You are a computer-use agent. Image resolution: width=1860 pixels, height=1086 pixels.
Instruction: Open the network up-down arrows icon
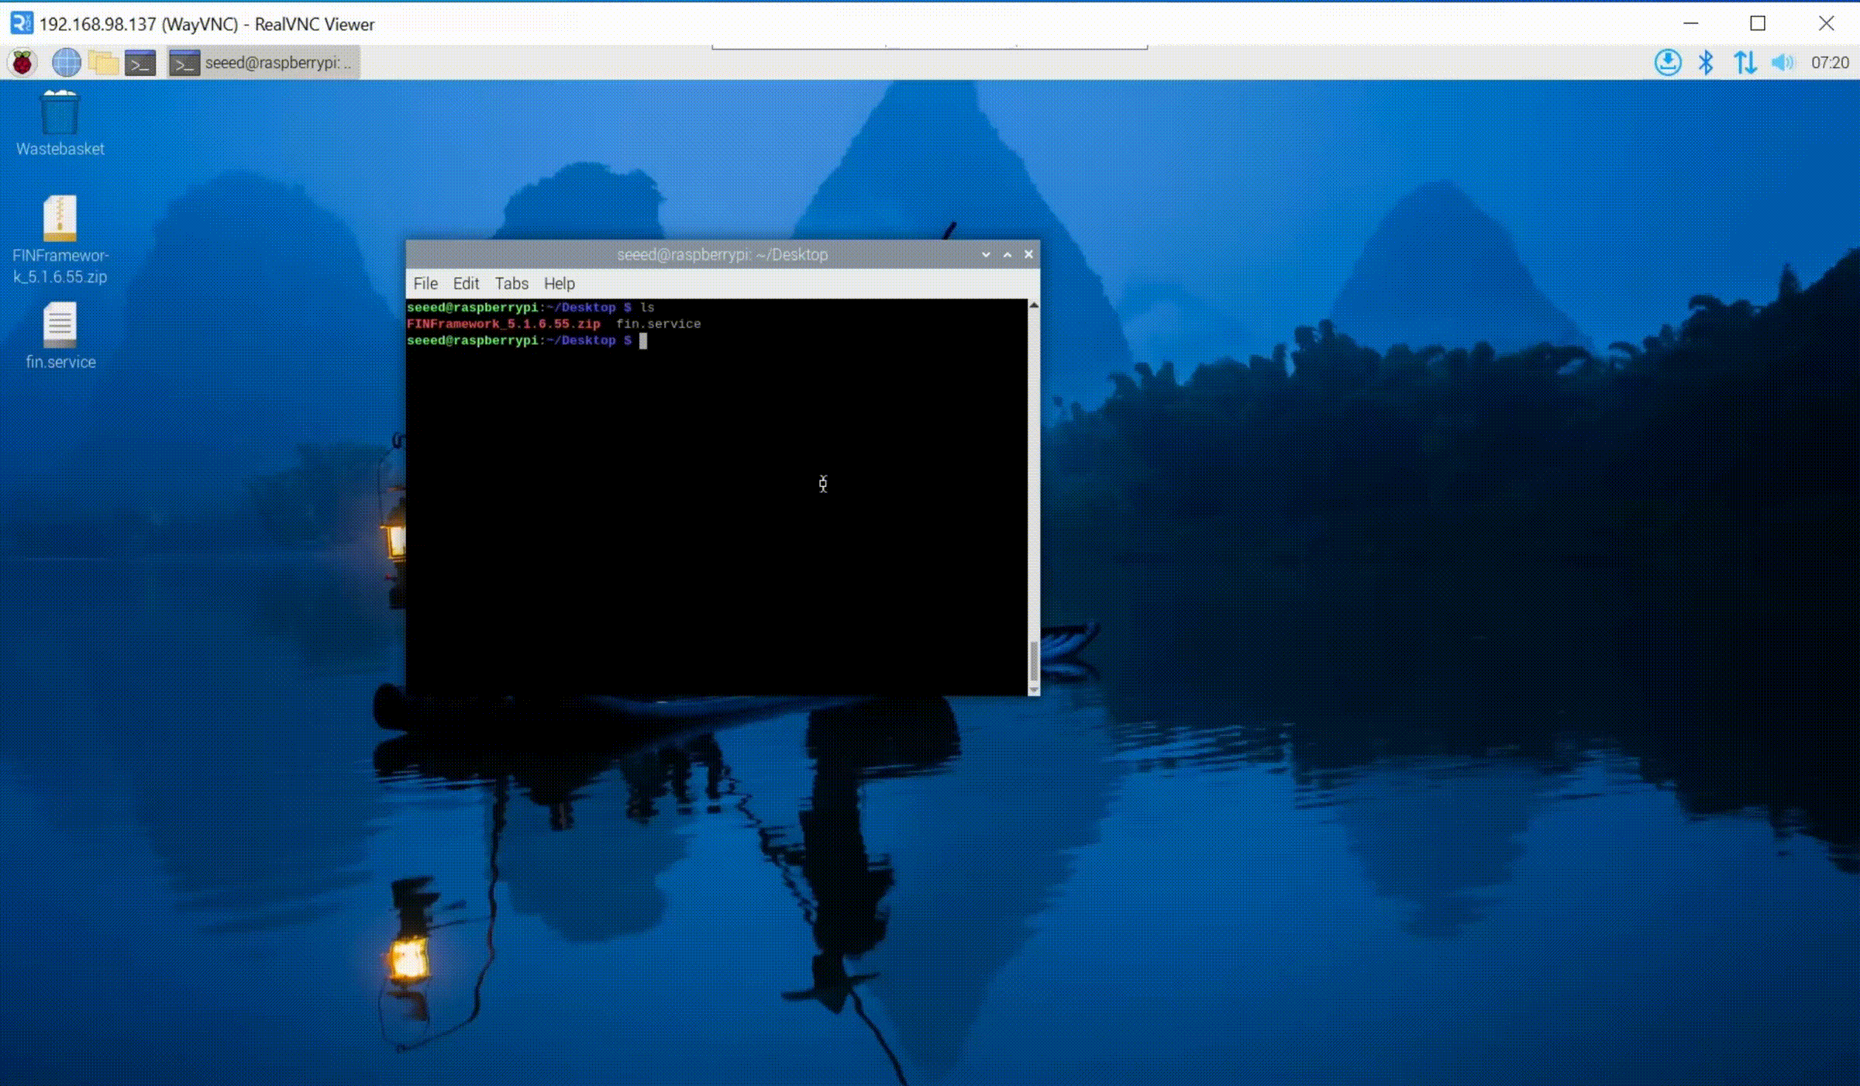pyautogui.click(x=1745, y=63)
